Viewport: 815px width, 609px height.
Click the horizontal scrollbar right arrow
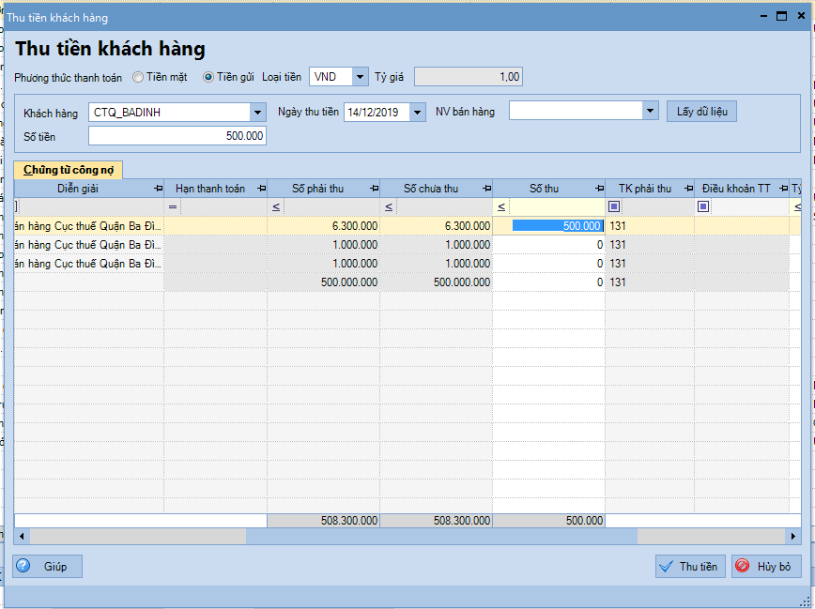tap(794, 536)
